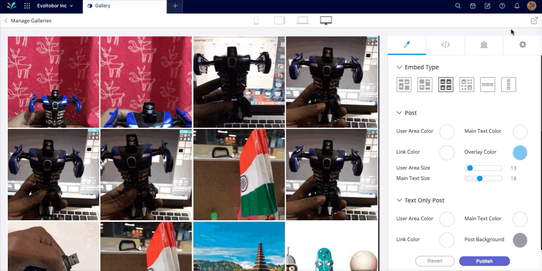Open the search icon in top bar
This screenshot has height=271, width=542.
coord(458,6)
